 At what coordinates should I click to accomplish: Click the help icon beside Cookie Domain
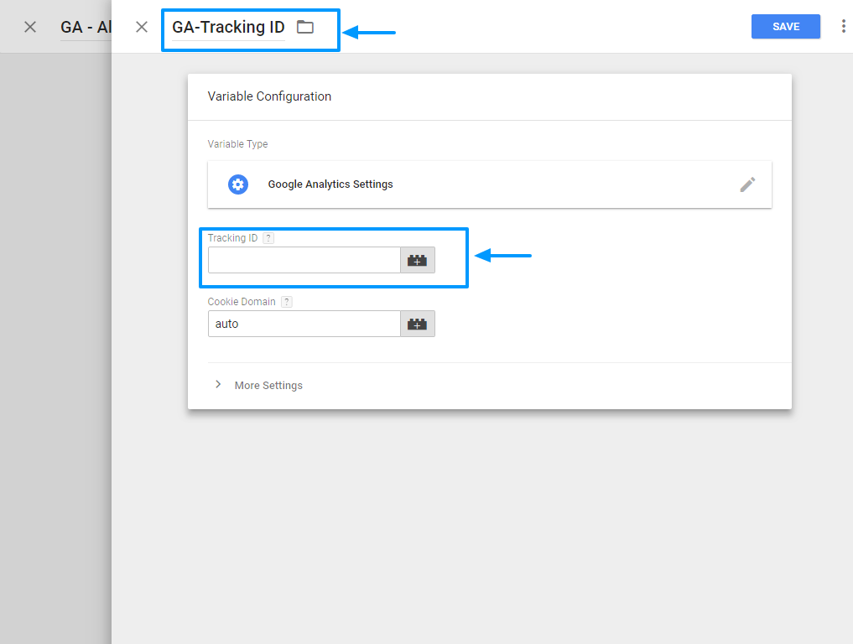point(286,302)
